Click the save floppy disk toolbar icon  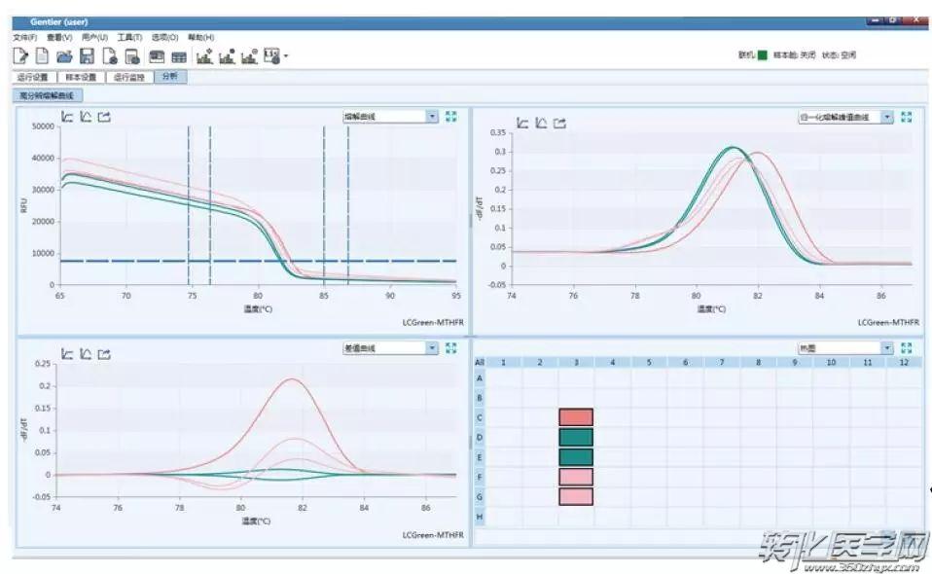[87, 56]
